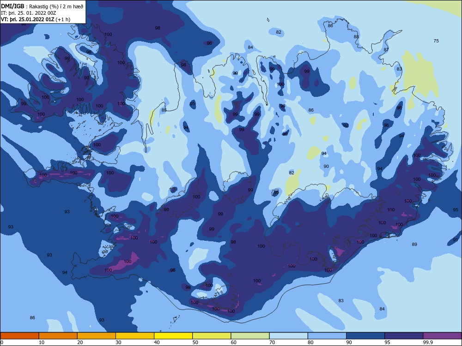Select the bright yellow 40–50 legend swatch
Image resolution: width=462 pixels, height=346 pixels.
coord(173,336)
